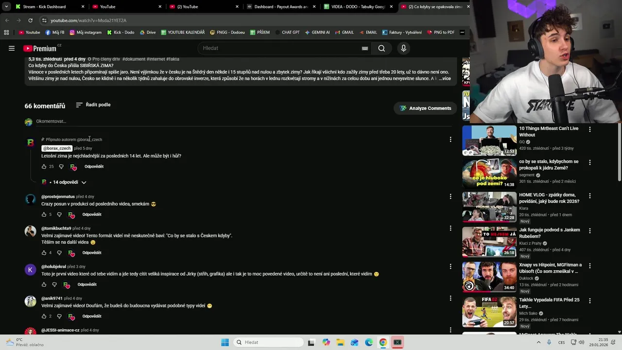Switch to VIDEA - DODO Tabulky tab
Image resolution: width=622 pixels, height=350 pixels.
[x=359, y=7]
